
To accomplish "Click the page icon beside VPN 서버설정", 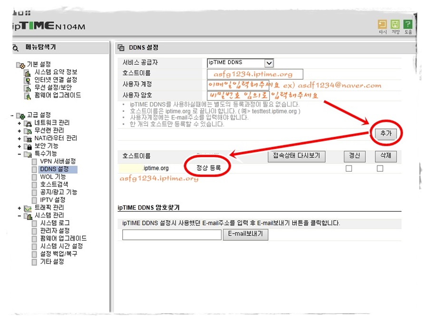I will coord(34,162).
